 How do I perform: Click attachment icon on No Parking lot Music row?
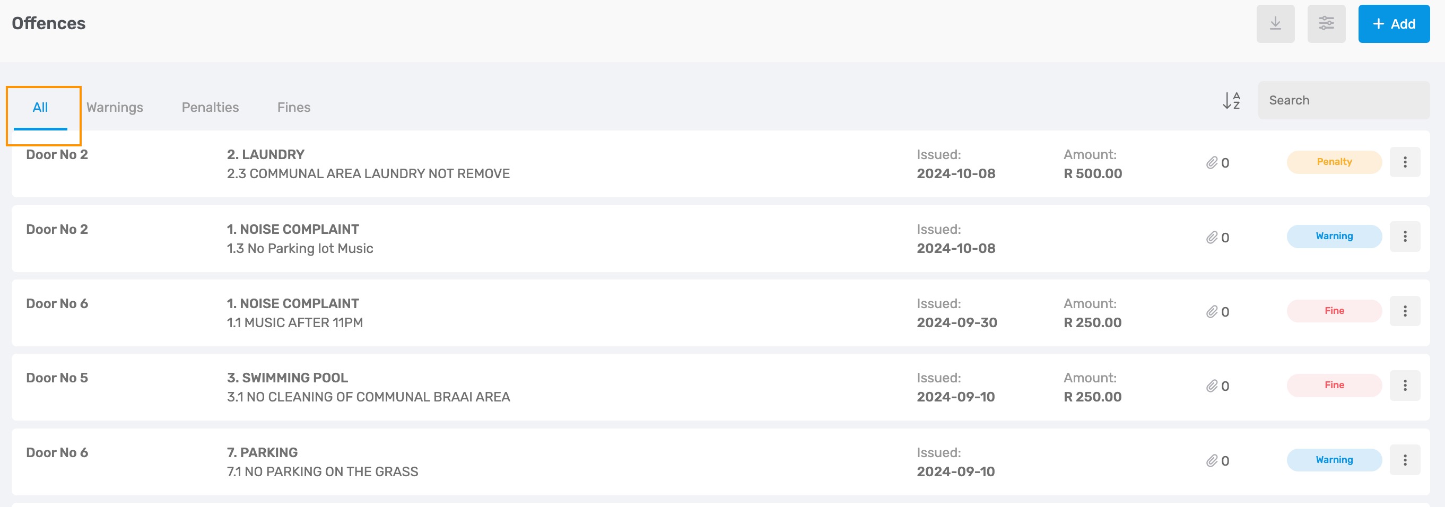pyautogui.click(x=1212, y=237)
